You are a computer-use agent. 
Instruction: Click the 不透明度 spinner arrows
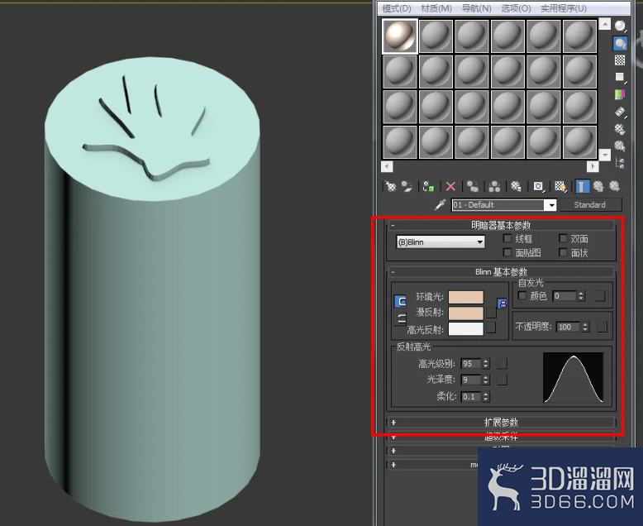(585, 327)
